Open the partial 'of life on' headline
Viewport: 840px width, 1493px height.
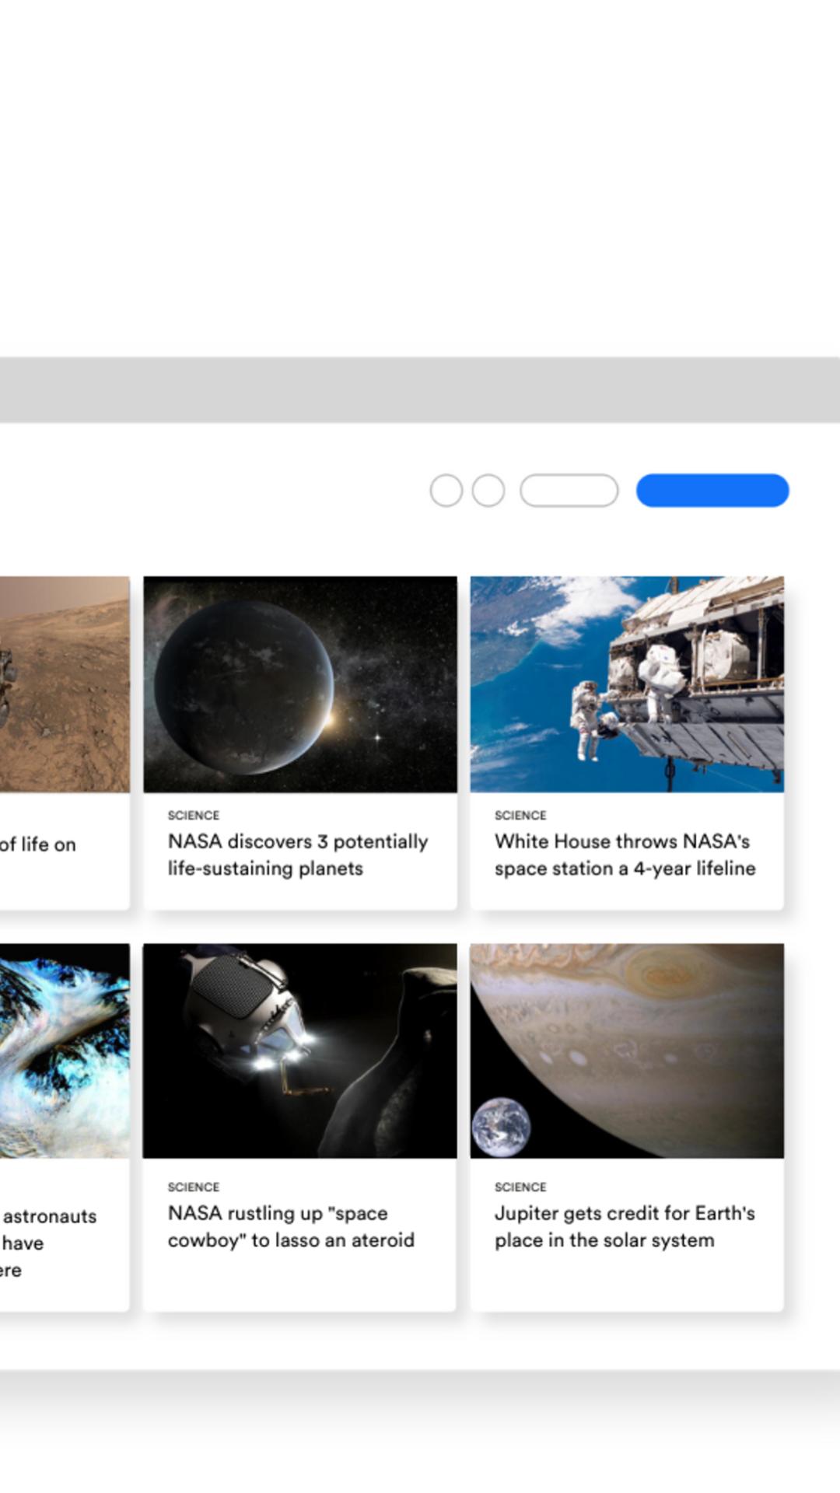pyautogui.click(x=38, y=844)
